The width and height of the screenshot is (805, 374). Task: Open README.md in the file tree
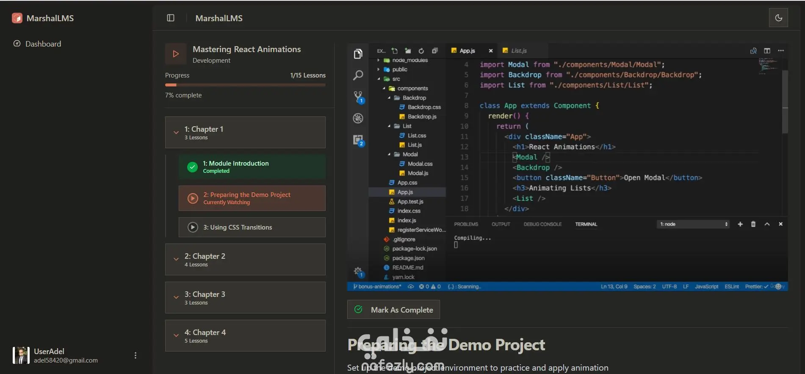tap(407, 268)
